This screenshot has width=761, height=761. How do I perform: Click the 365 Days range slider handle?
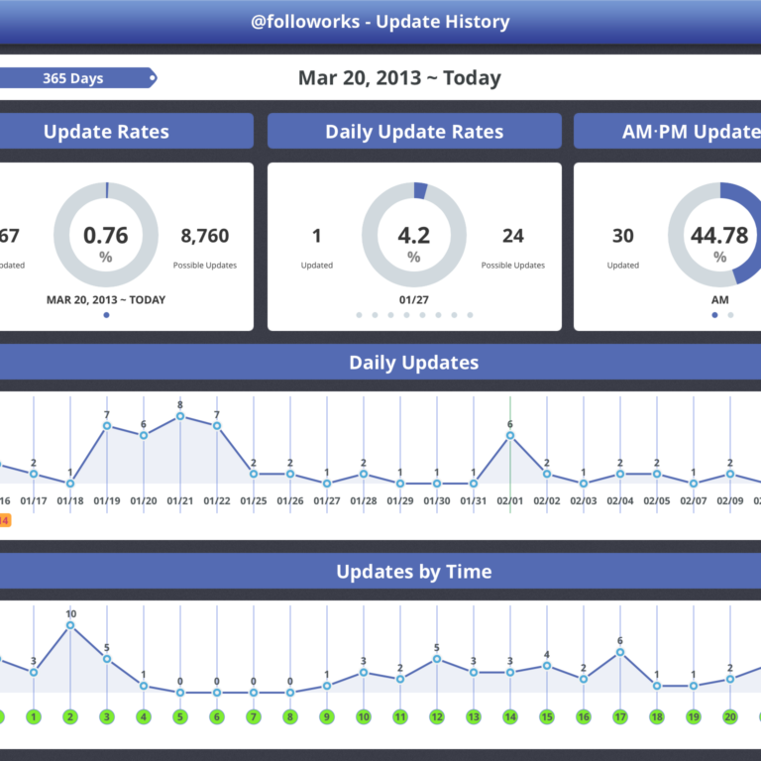pyautogui.click(x=152, y=78)
